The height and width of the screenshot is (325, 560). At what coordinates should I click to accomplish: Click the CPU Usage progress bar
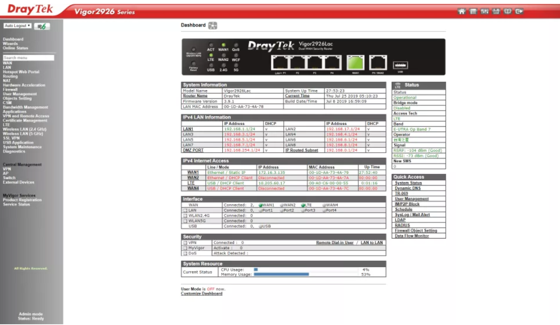(x=306, y=270)
